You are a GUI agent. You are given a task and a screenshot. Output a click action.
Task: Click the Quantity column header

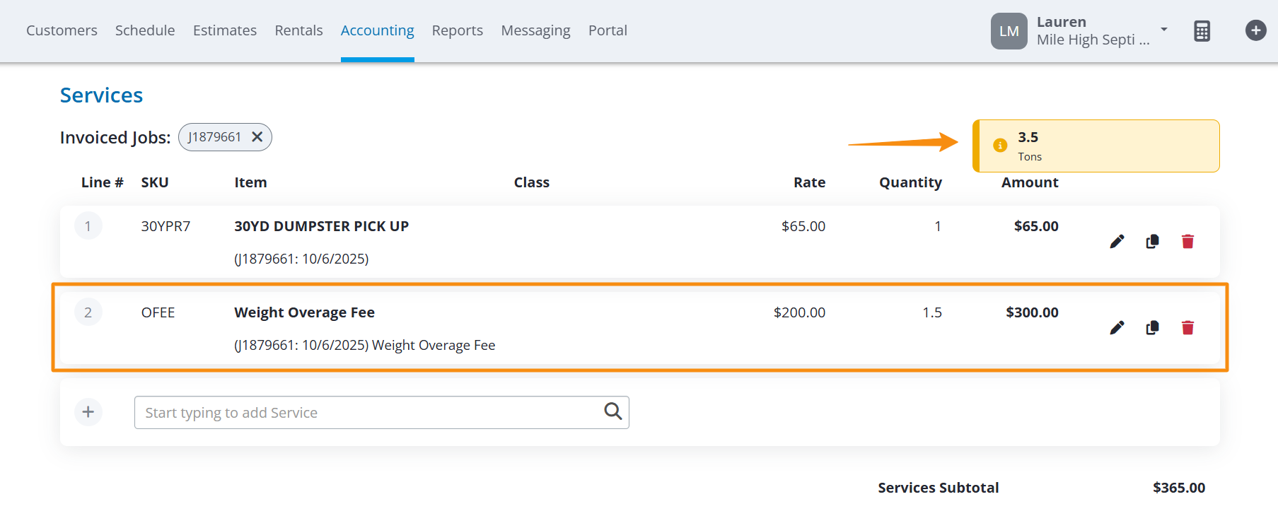coord(910,182)
